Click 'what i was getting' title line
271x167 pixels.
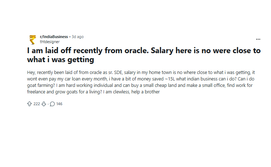click(x=60, y=60)
